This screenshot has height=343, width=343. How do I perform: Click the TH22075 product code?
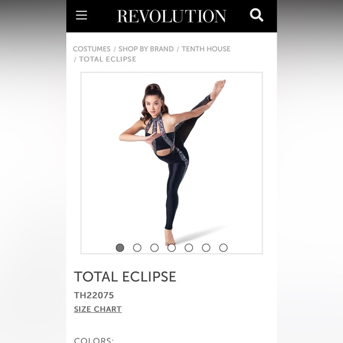tap(94, 295)
